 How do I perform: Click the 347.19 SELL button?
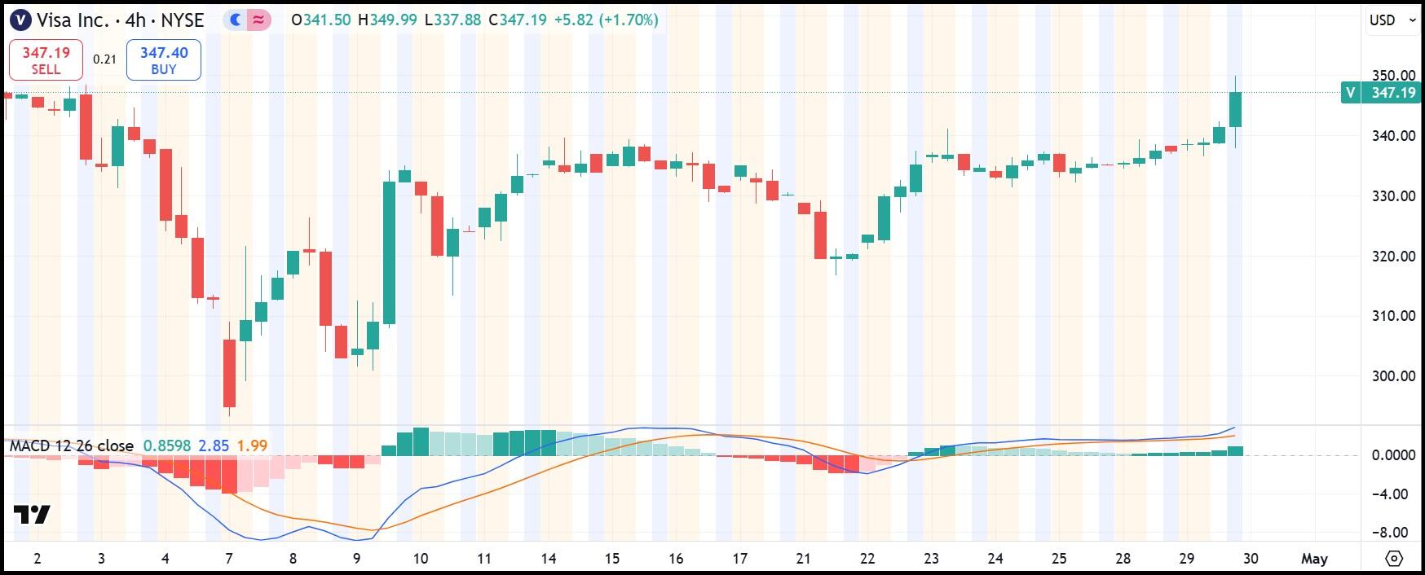coord(46,60)
